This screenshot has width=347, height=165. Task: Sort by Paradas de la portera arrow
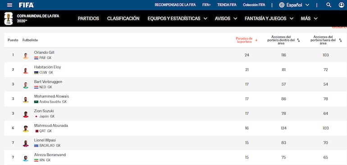click(256, 40)
